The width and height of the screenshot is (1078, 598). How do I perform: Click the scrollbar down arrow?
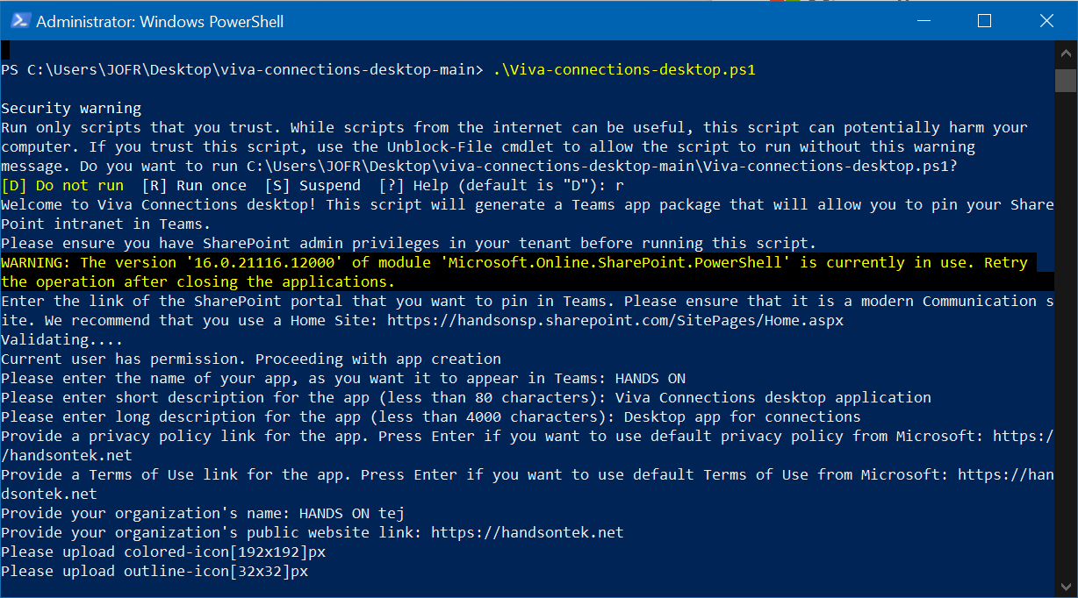pyautogui.click(x=1065, y=587)
